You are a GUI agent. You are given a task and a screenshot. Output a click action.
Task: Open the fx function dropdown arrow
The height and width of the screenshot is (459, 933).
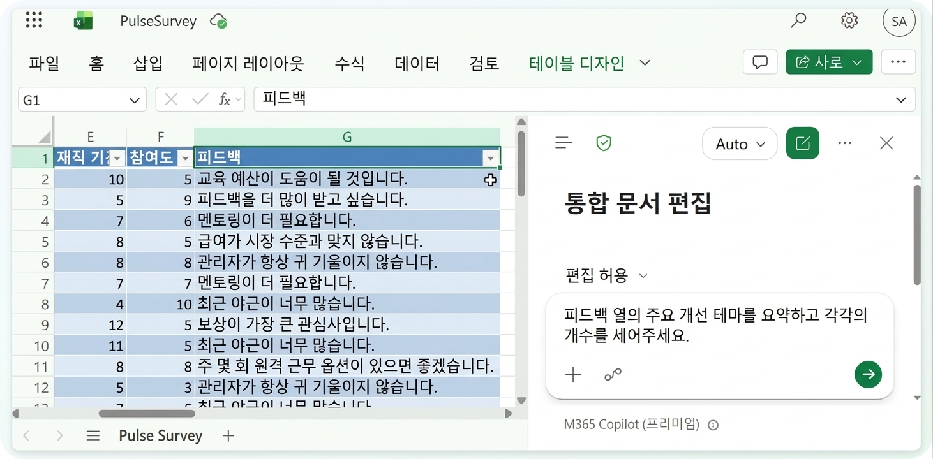pyautogui.click(x=239, y=100)
